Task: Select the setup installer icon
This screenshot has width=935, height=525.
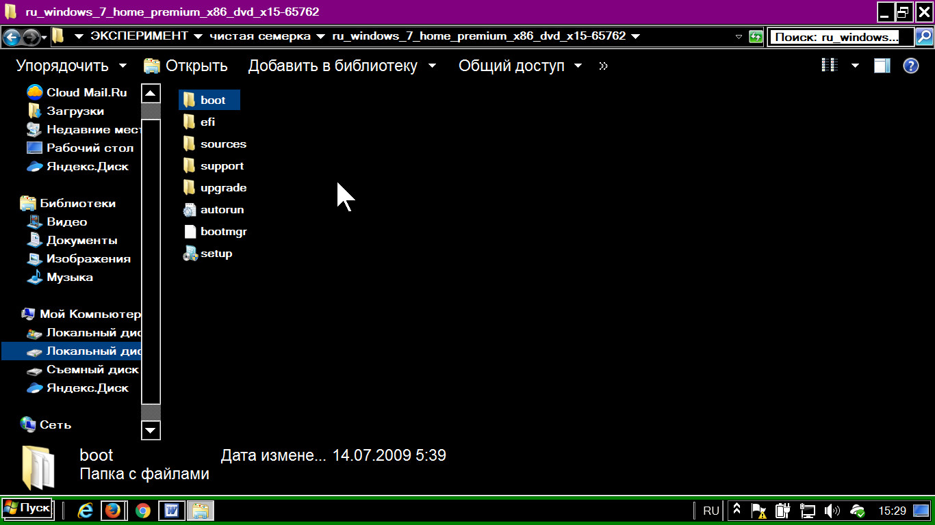Action: pyautogui.click(x=190, y=254)
